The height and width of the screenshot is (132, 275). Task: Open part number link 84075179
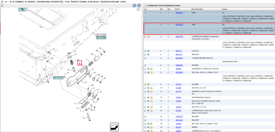coord(179,37)
